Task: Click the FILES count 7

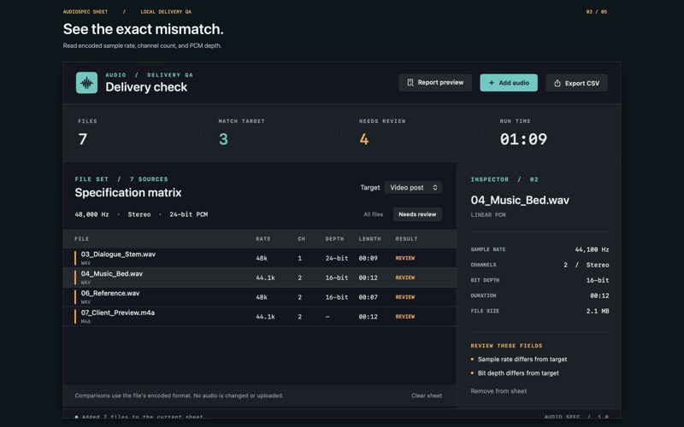Action: (x=82, y=139)
